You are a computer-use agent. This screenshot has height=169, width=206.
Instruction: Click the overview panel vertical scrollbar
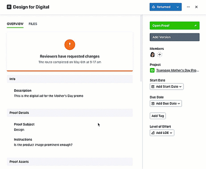tap(141, 48)
